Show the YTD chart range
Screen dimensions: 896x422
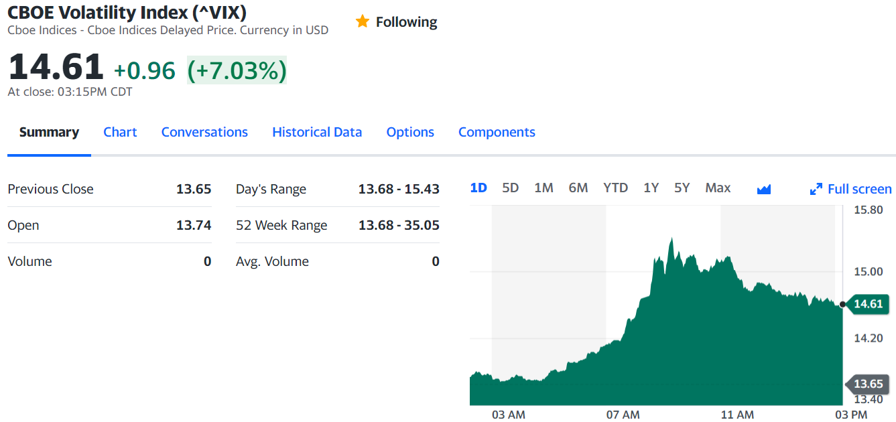(x=615, y=188)
